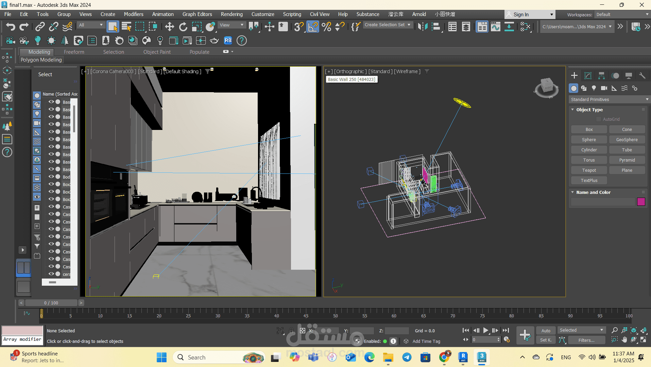Open the Rendering menu
The image size is (651, 367).
[232, 14]
